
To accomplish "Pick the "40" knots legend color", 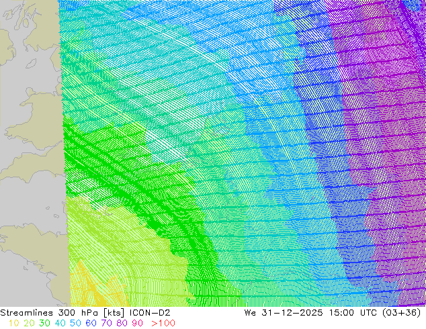I will tap(59, 324).
